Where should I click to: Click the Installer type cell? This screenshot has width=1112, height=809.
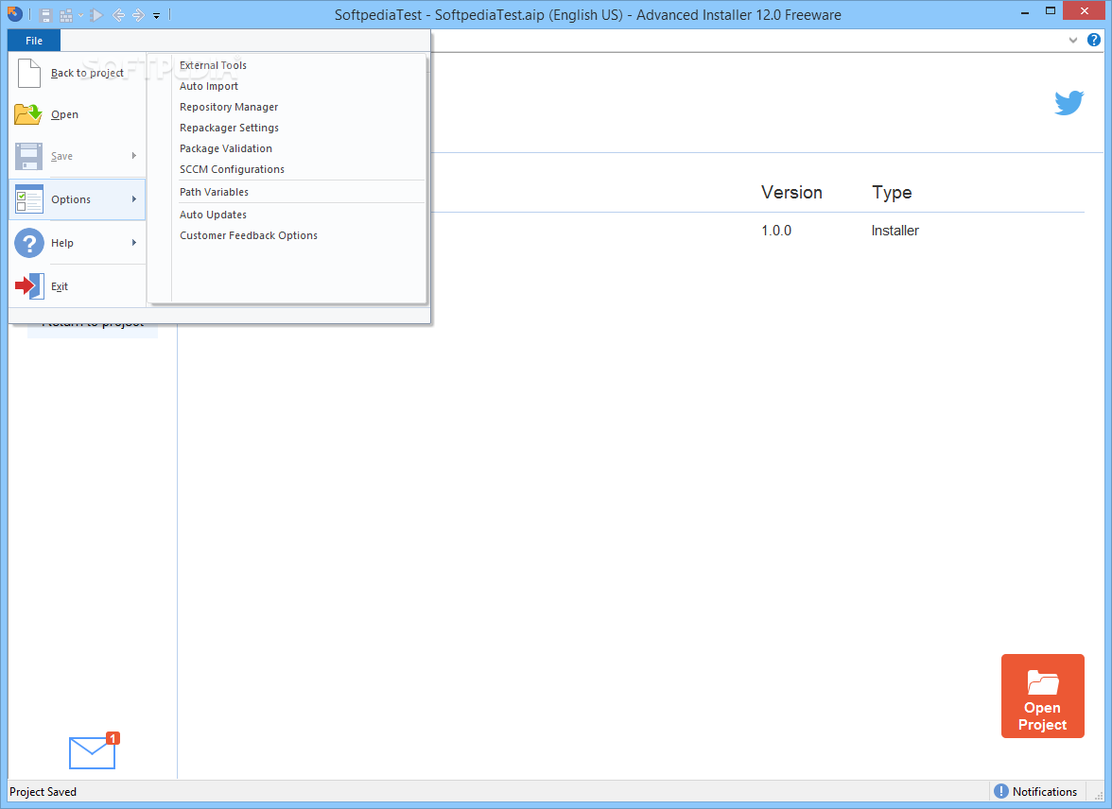click(895, 231)
